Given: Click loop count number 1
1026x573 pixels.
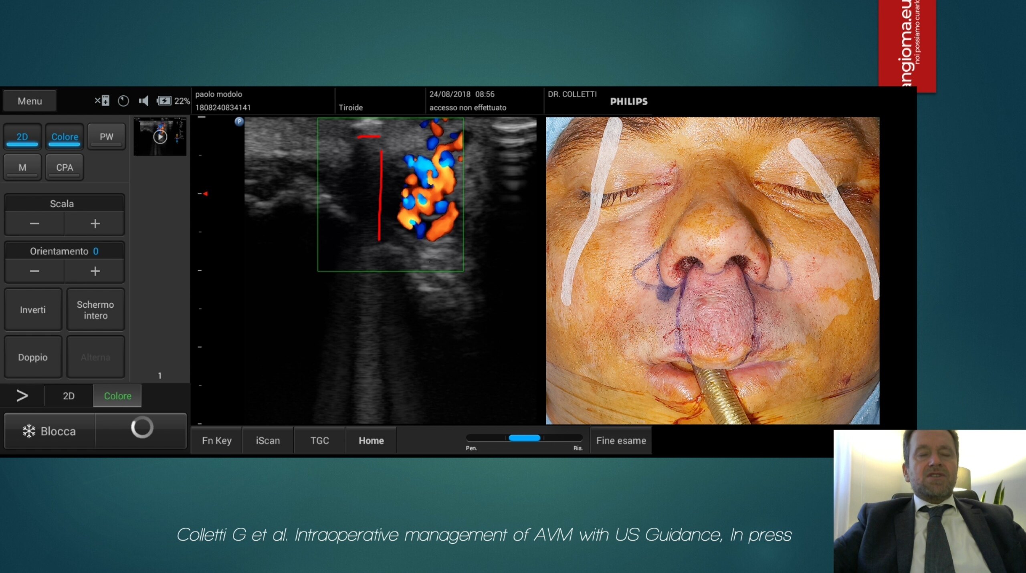Looking at the screenshot, I should (160, 375).
